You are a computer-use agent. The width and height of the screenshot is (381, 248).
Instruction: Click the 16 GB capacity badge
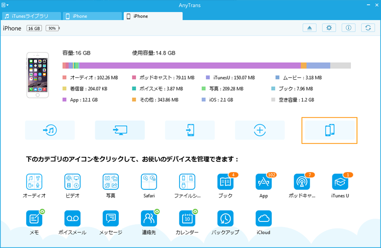(x=34, y=29)
